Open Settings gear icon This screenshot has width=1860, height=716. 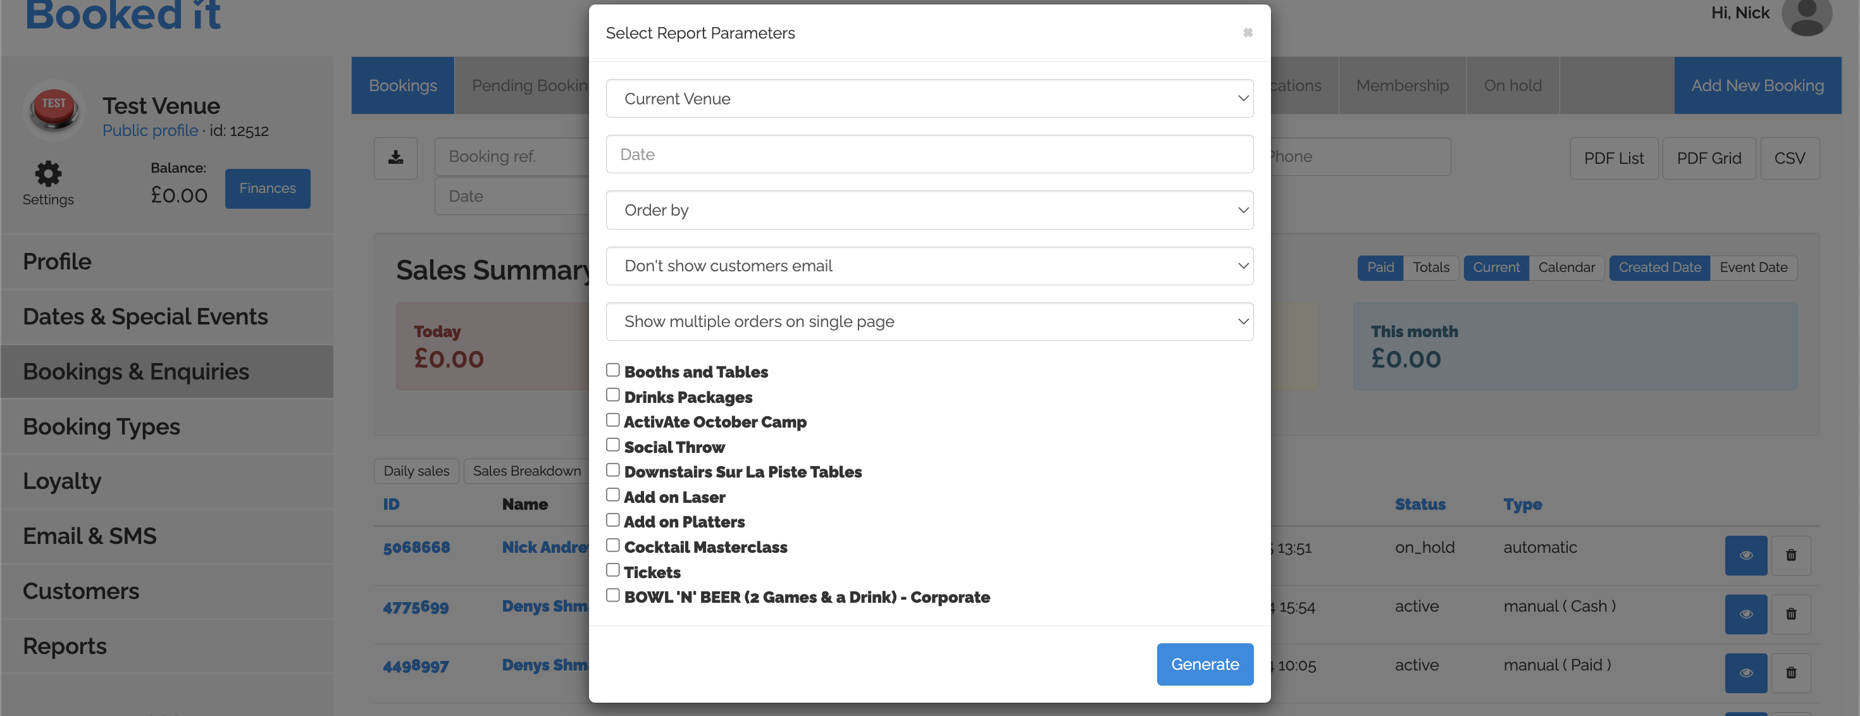tap(47, 174)
